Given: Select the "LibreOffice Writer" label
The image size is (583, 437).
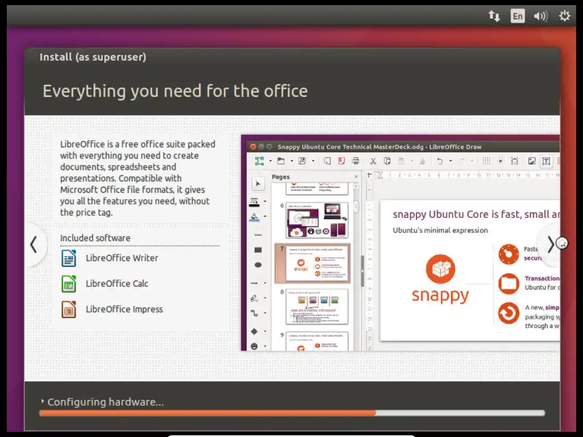Looking at the screenshot, I should tap(122, 258).
